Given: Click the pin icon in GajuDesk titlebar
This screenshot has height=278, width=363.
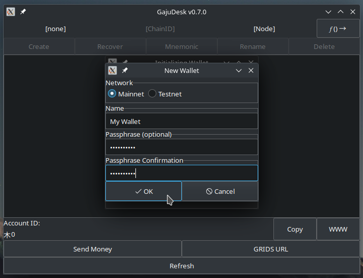Looking at the screenshot, I should tap(23, 12).
